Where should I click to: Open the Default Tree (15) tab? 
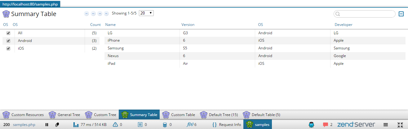click(220, 115)
